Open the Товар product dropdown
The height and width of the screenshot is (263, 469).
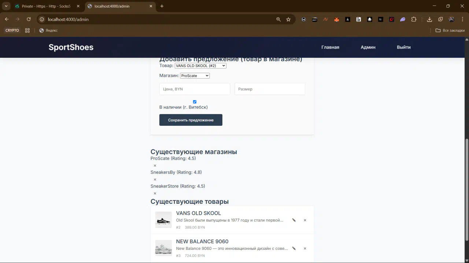tap(200, 66)
